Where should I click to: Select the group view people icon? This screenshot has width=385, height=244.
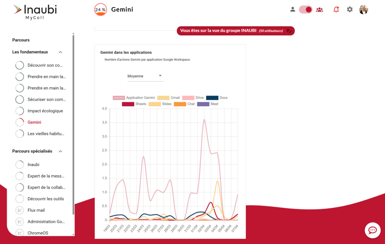(320, 9)
